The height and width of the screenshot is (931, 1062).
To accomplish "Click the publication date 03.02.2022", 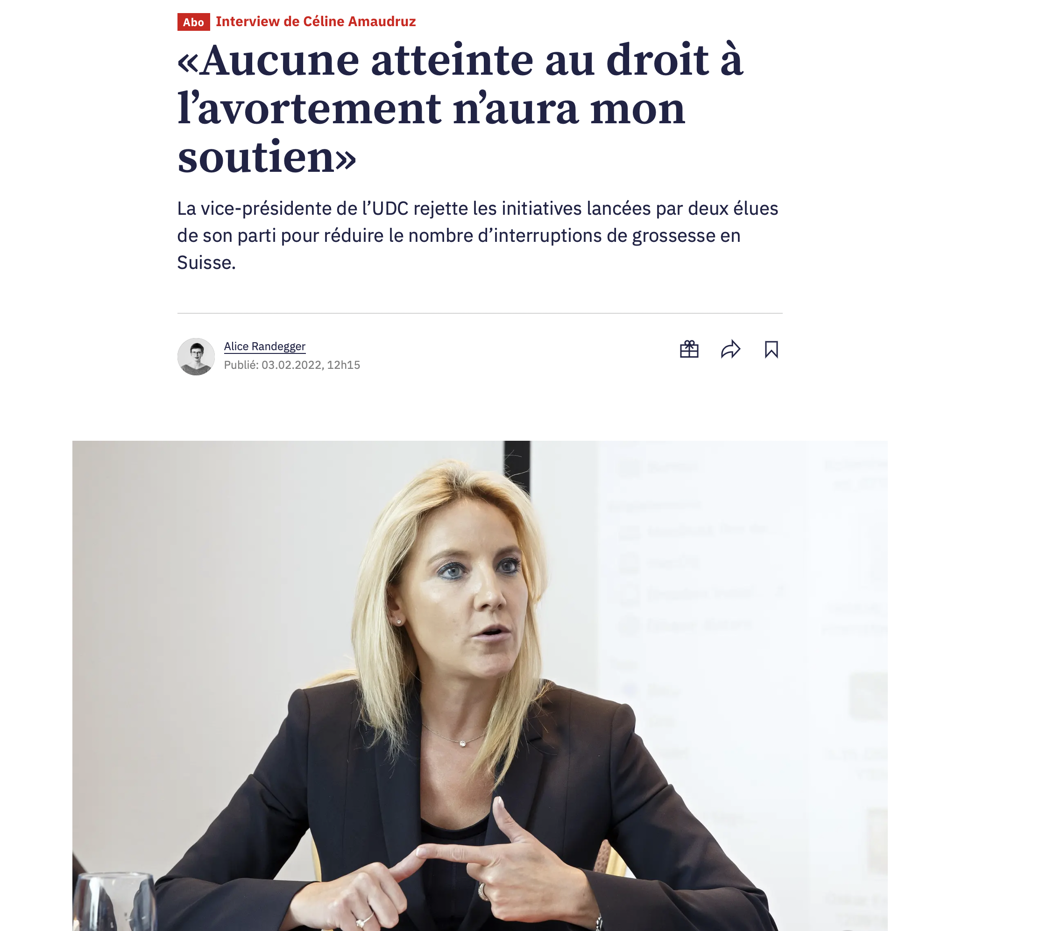I will click(x=291, y=365).
